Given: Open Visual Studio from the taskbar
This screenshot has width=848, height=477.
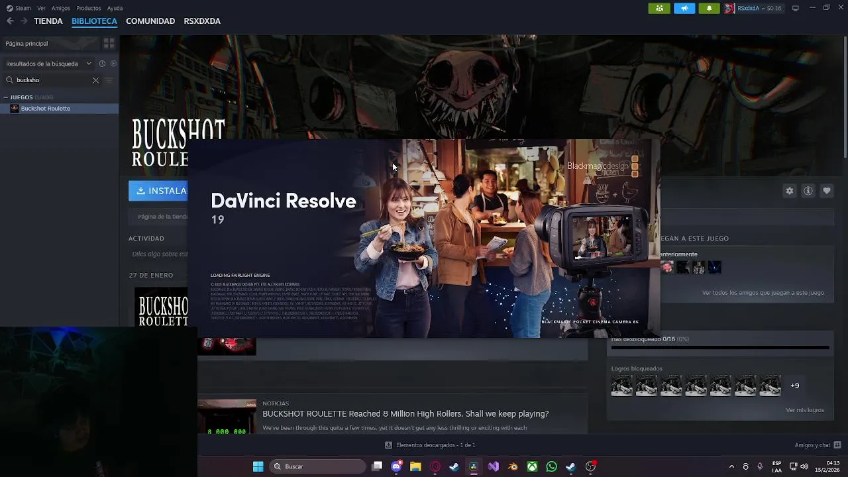Looking at the screenshot, I should click(x=494, y=466).
